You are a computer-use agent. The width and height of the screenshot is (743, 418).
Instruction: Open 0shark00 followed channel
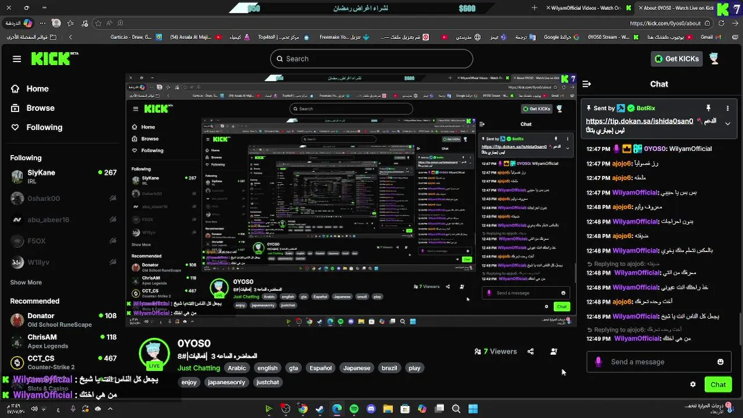tap(63, 199)
